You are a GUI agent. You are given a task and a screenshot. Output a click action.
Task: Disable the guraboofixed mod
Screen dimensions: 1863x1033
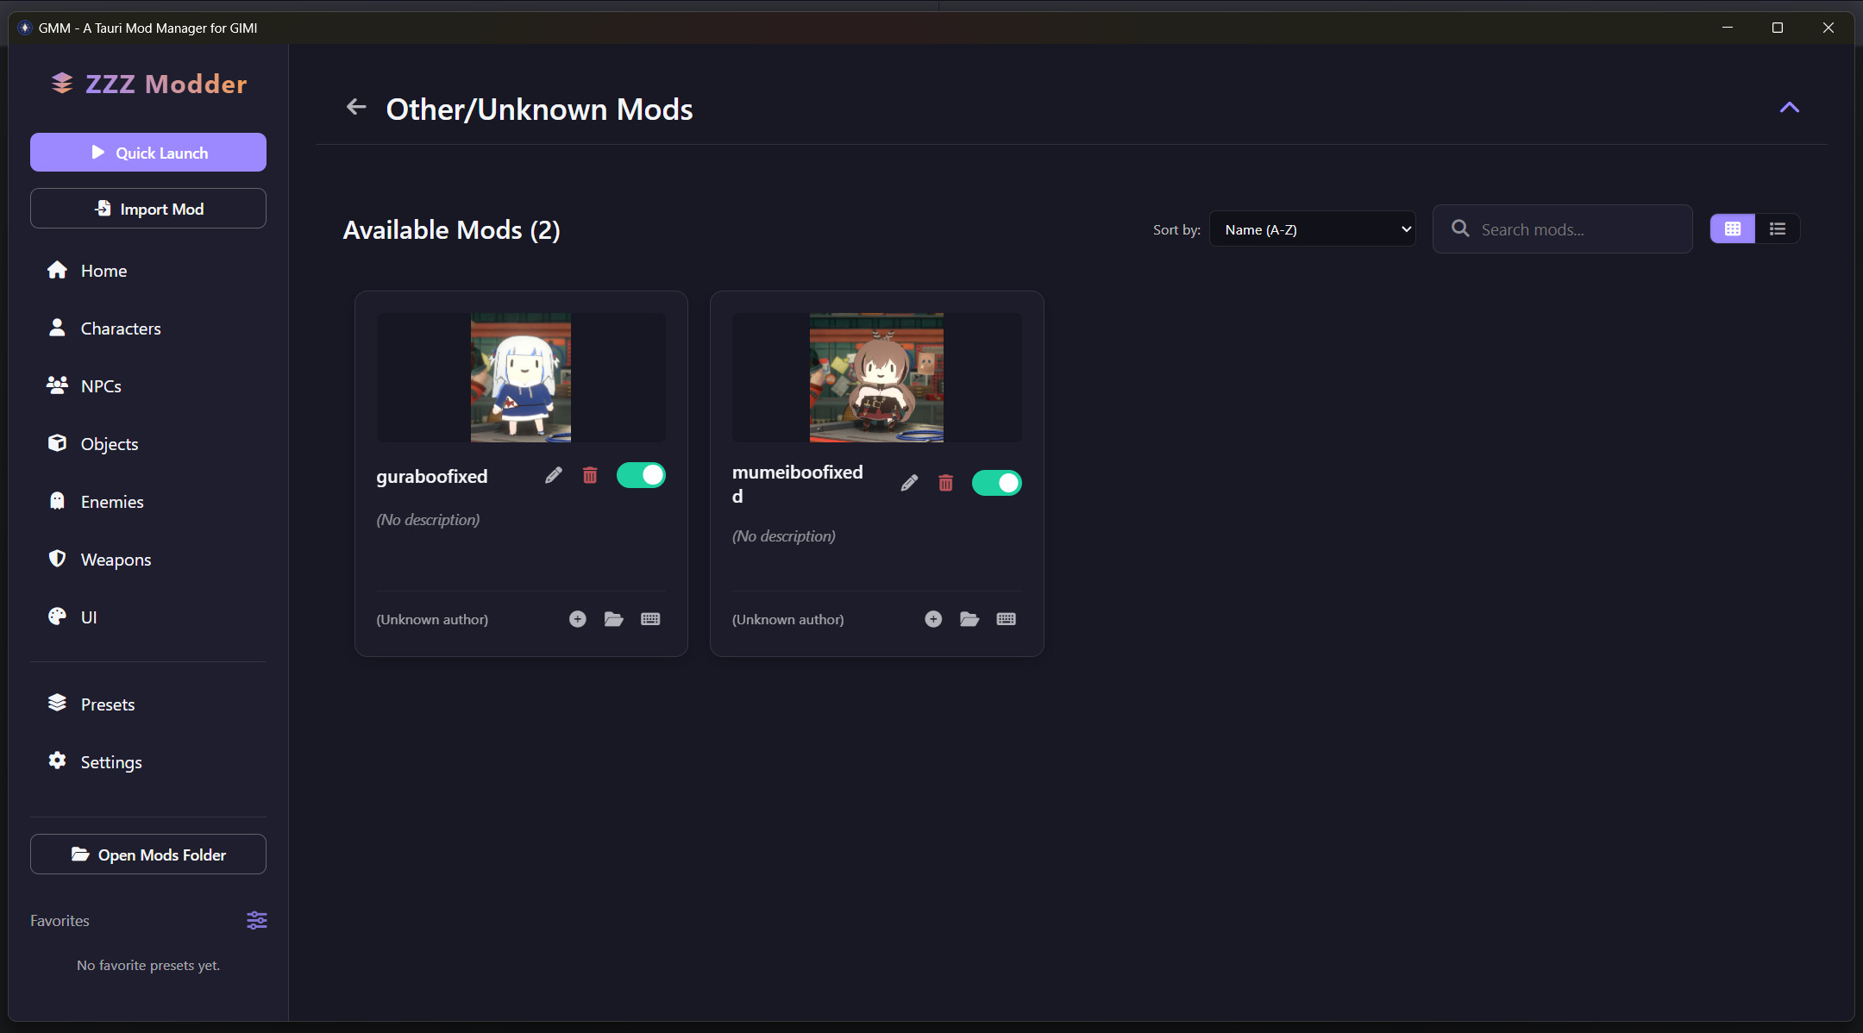[x=641, y=474]
